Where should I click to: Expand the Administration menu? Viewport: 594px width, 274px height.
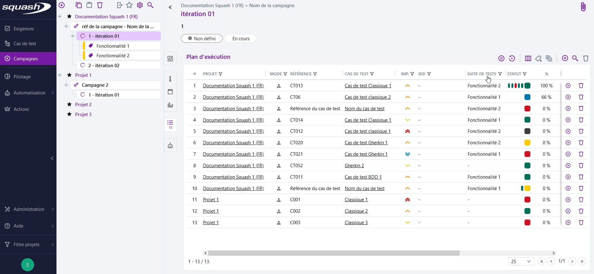click(29, 209)
